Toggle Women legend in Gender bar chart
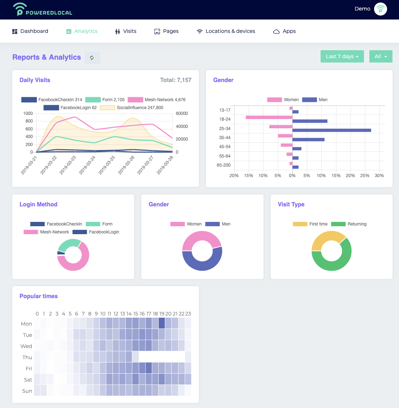Viewport: 399px width, 408px height. (283, 100)
